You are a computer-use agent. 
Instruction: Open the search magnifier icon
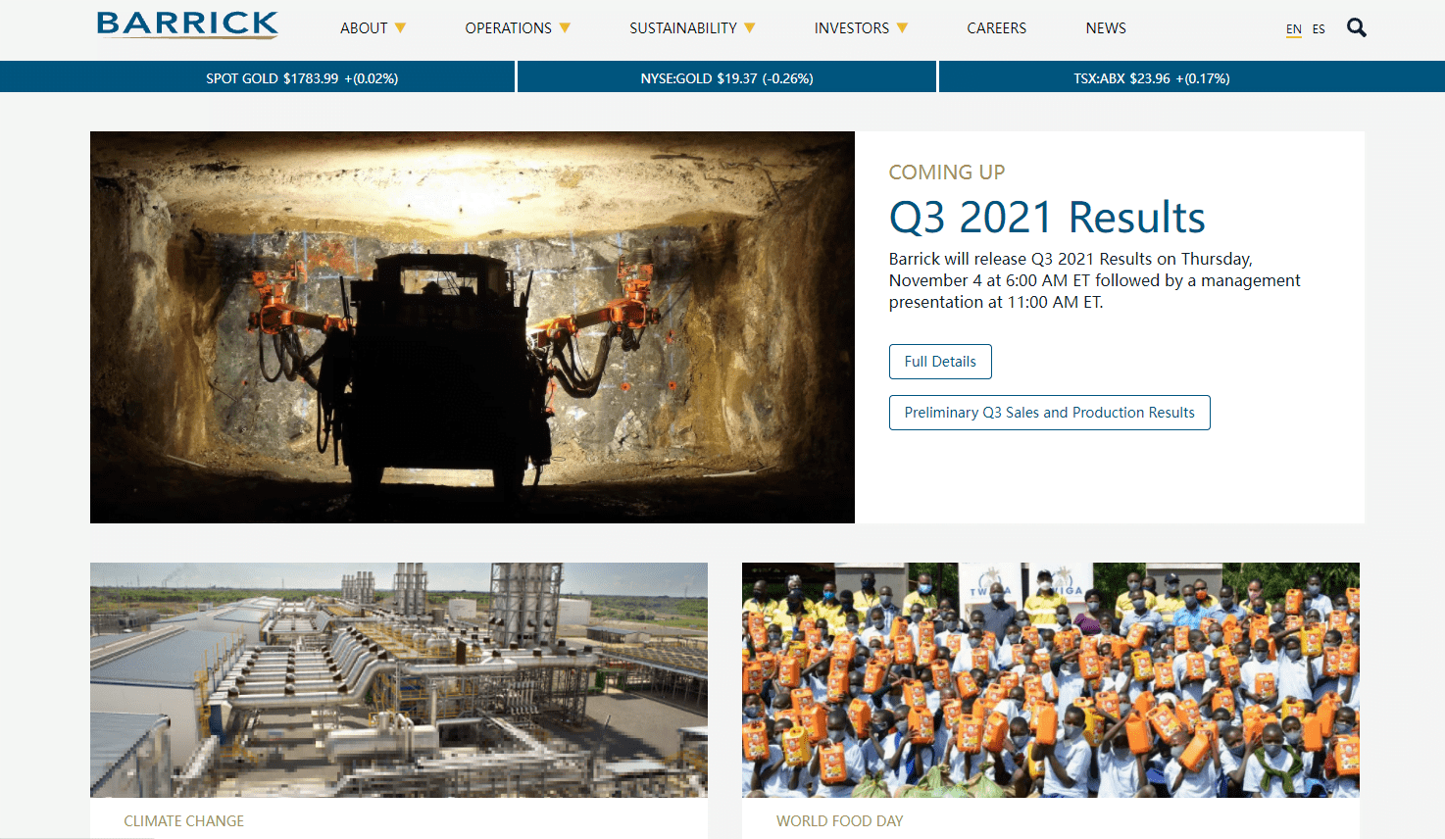click(1357, 27)
